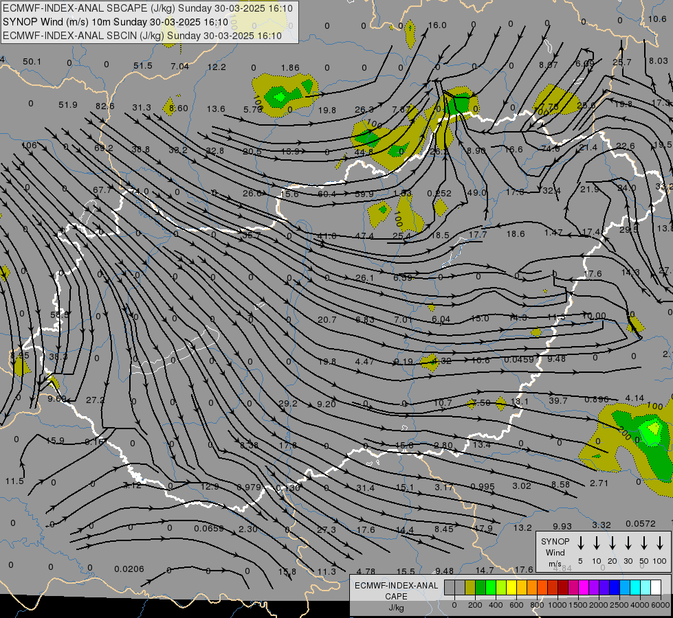The image size is (673, 618).
Task: Click the map value 0.0659
Action: coord(208,528)
